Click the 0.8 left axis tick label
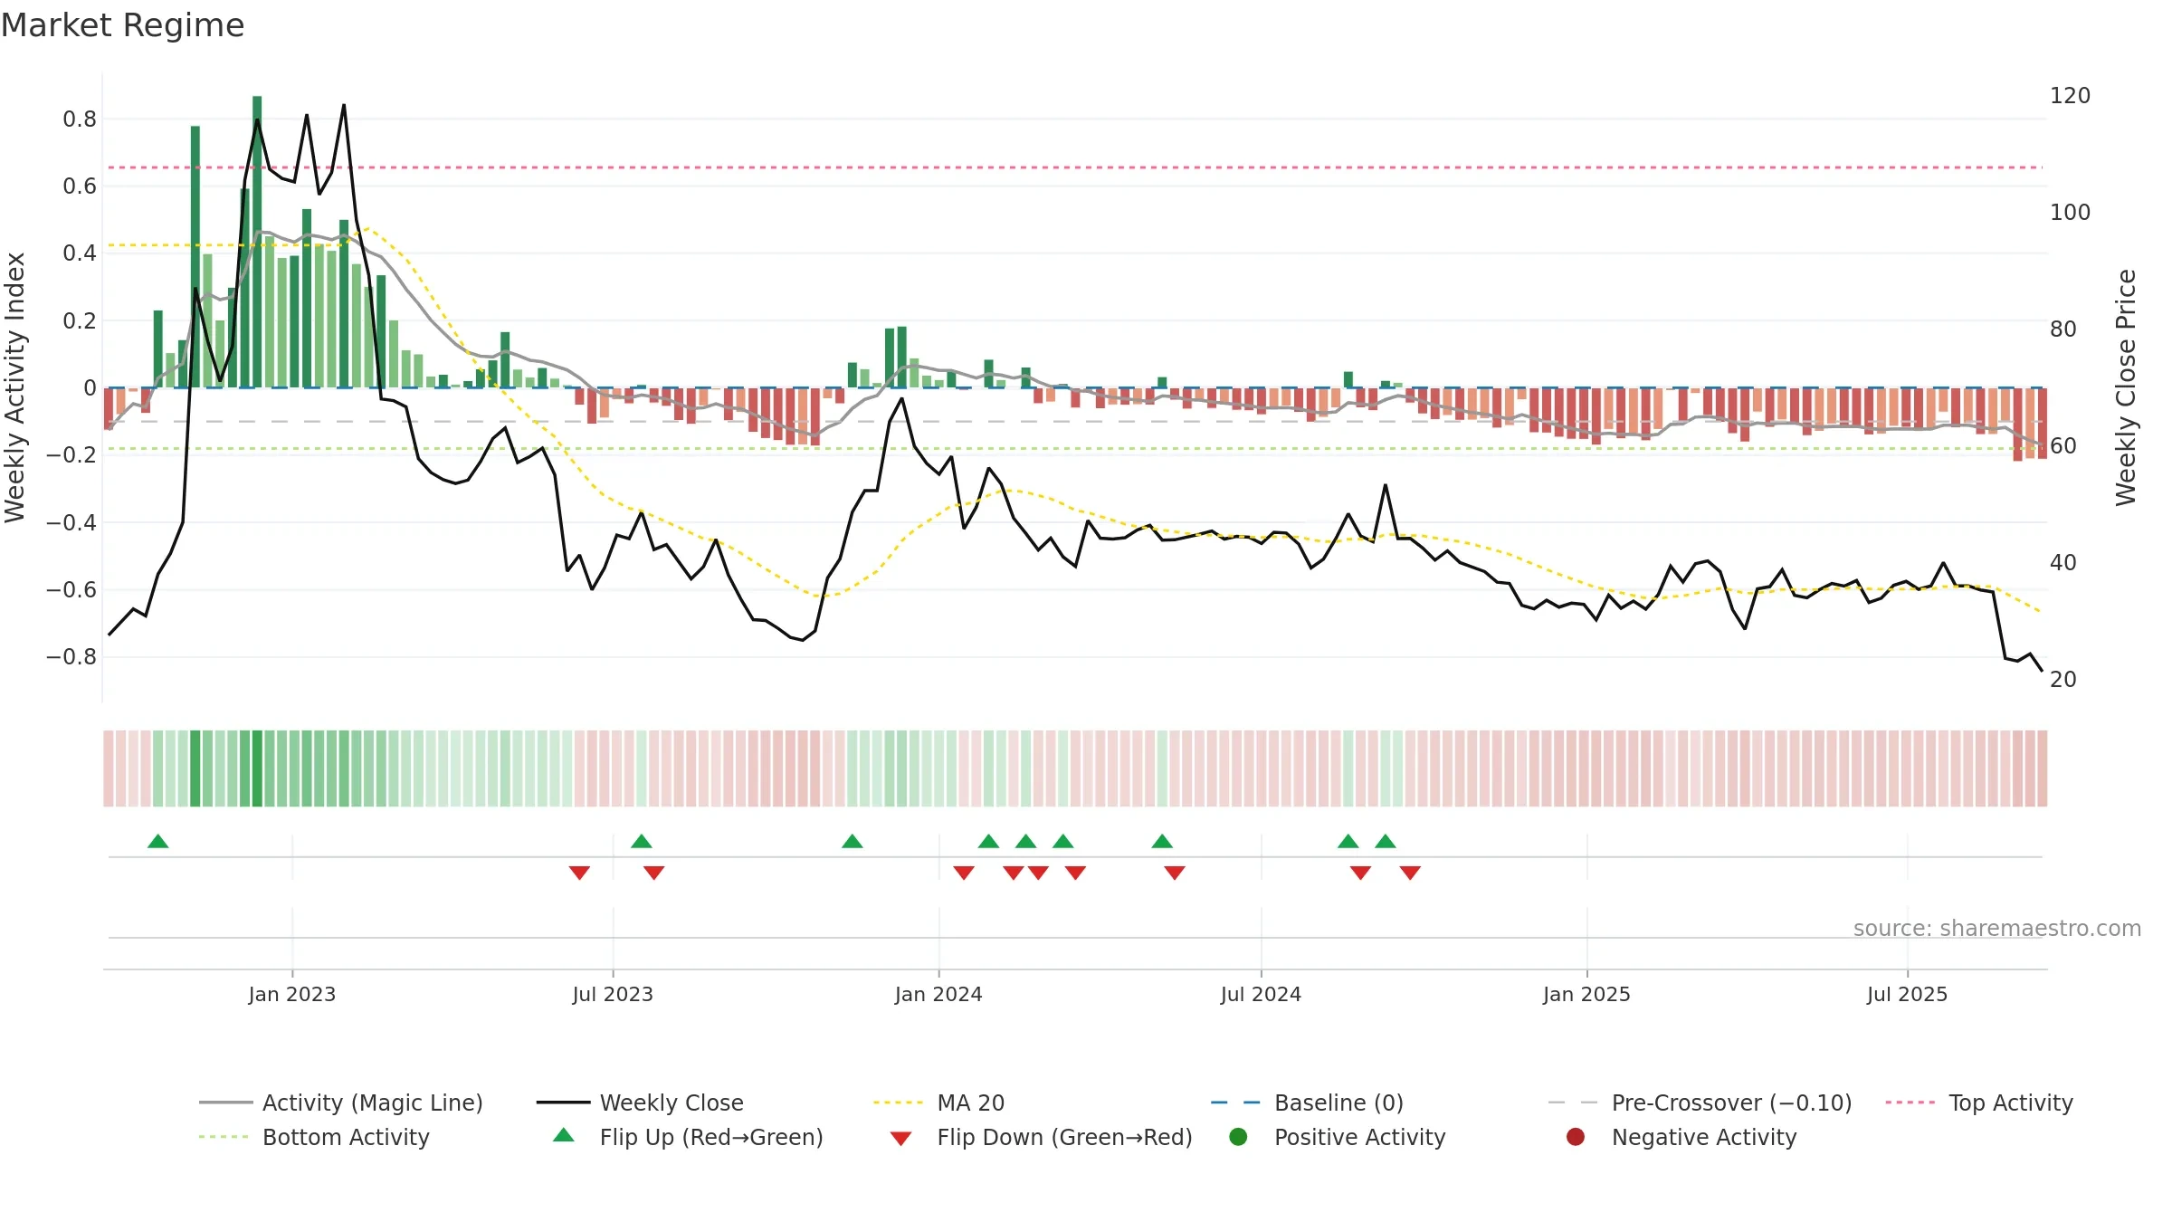2172x1222 pixels. (80, 119)
